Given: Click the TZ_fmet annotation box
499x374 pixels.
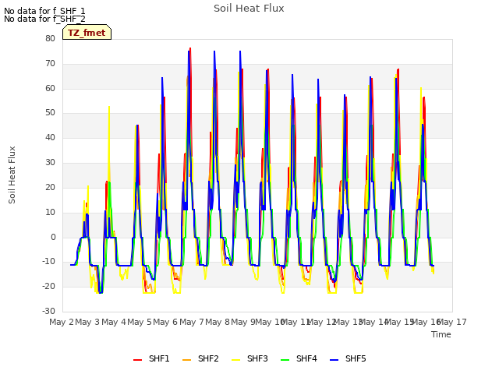Looking at the screenshot, I should pyautogui.click(x=87, y=32).
